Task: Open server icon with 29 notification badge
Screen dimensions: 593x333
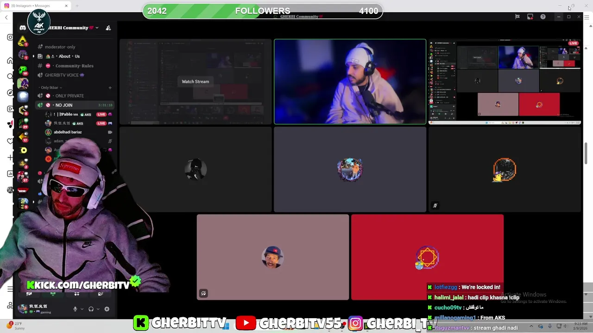Action: [x=22, y=123]
